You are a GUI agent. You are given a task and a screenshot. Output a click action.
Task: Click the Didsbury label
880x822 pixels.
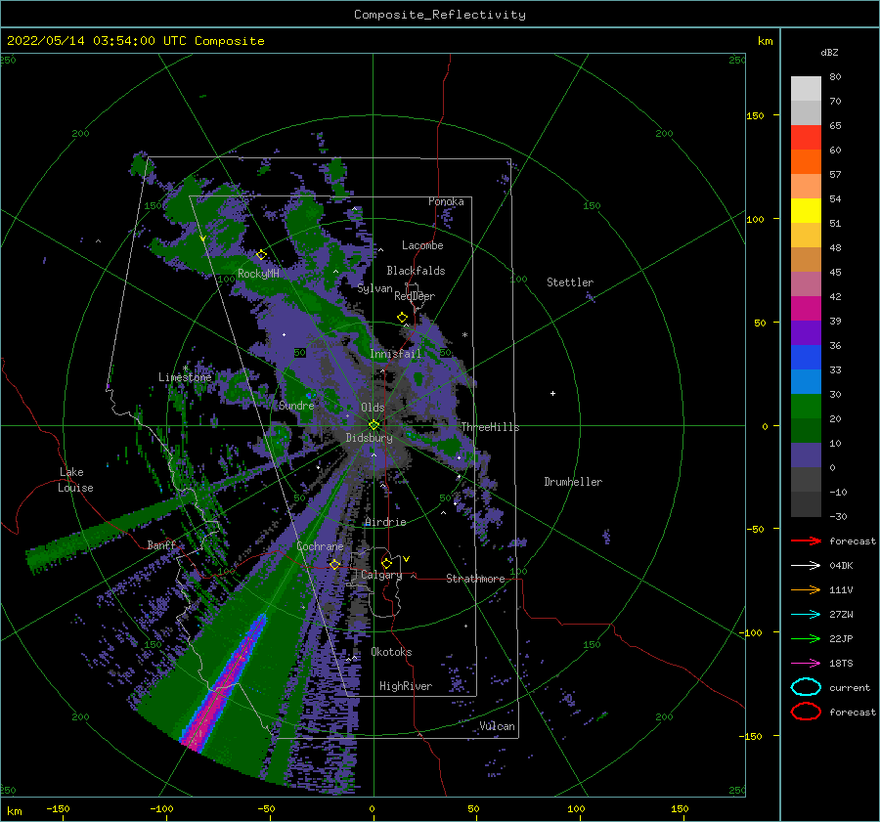click(370, 438)
